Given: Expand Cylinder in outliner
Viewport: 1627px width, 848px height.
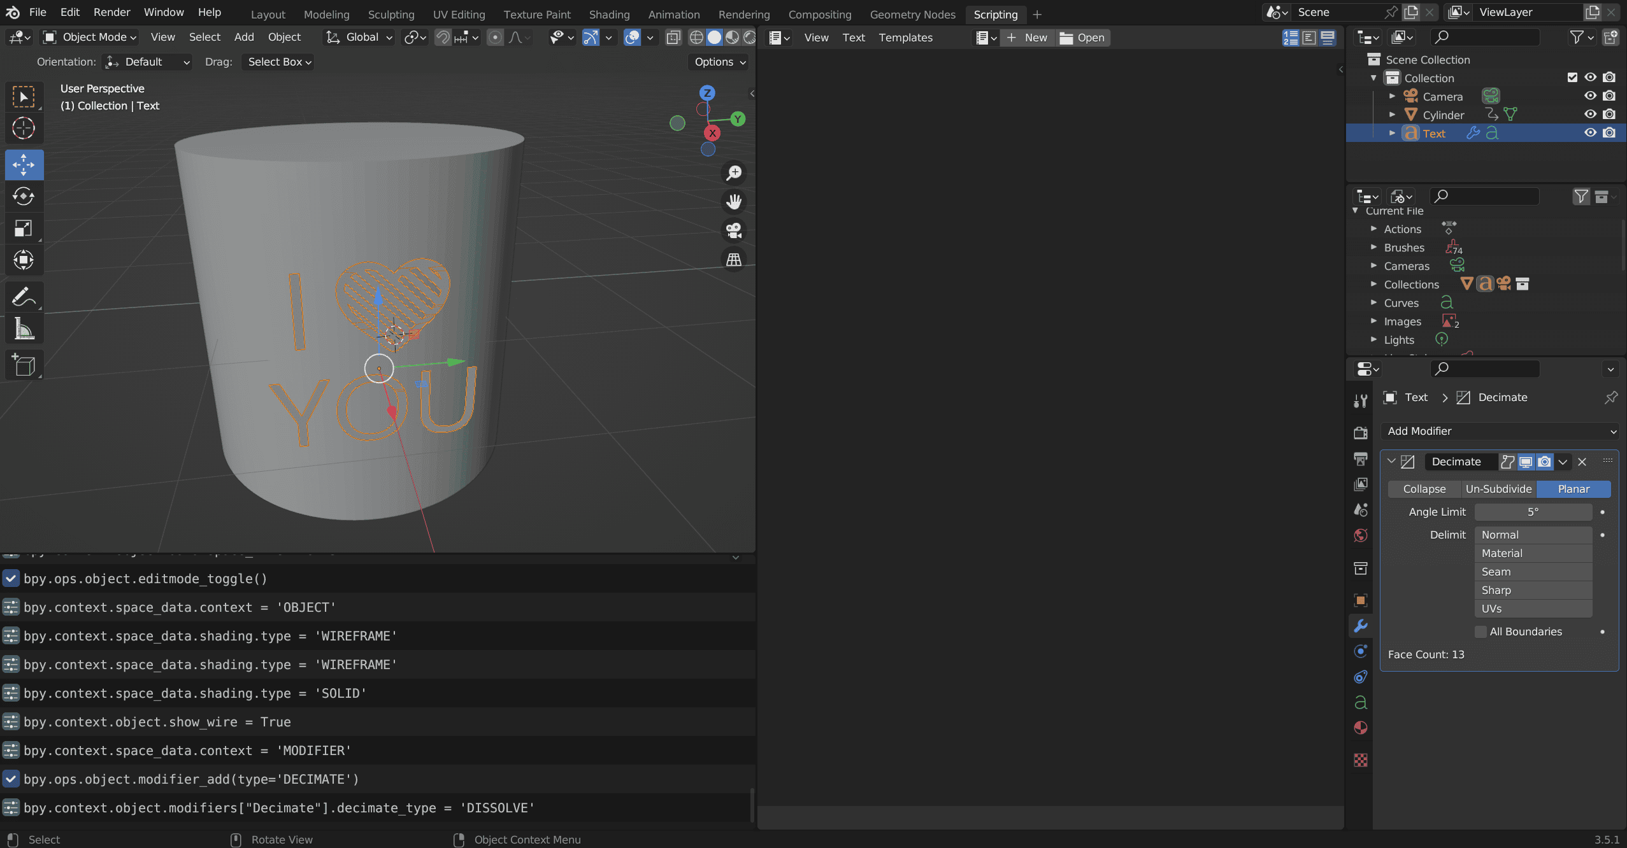Looking at the screenshot, I should click(1392, 115).
